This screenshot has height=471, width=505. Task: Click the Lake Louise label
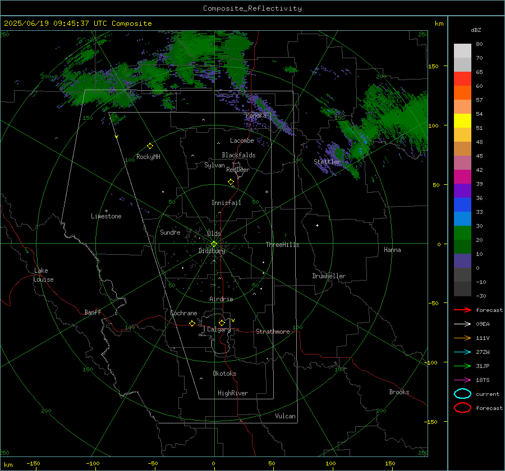(43, 275)
